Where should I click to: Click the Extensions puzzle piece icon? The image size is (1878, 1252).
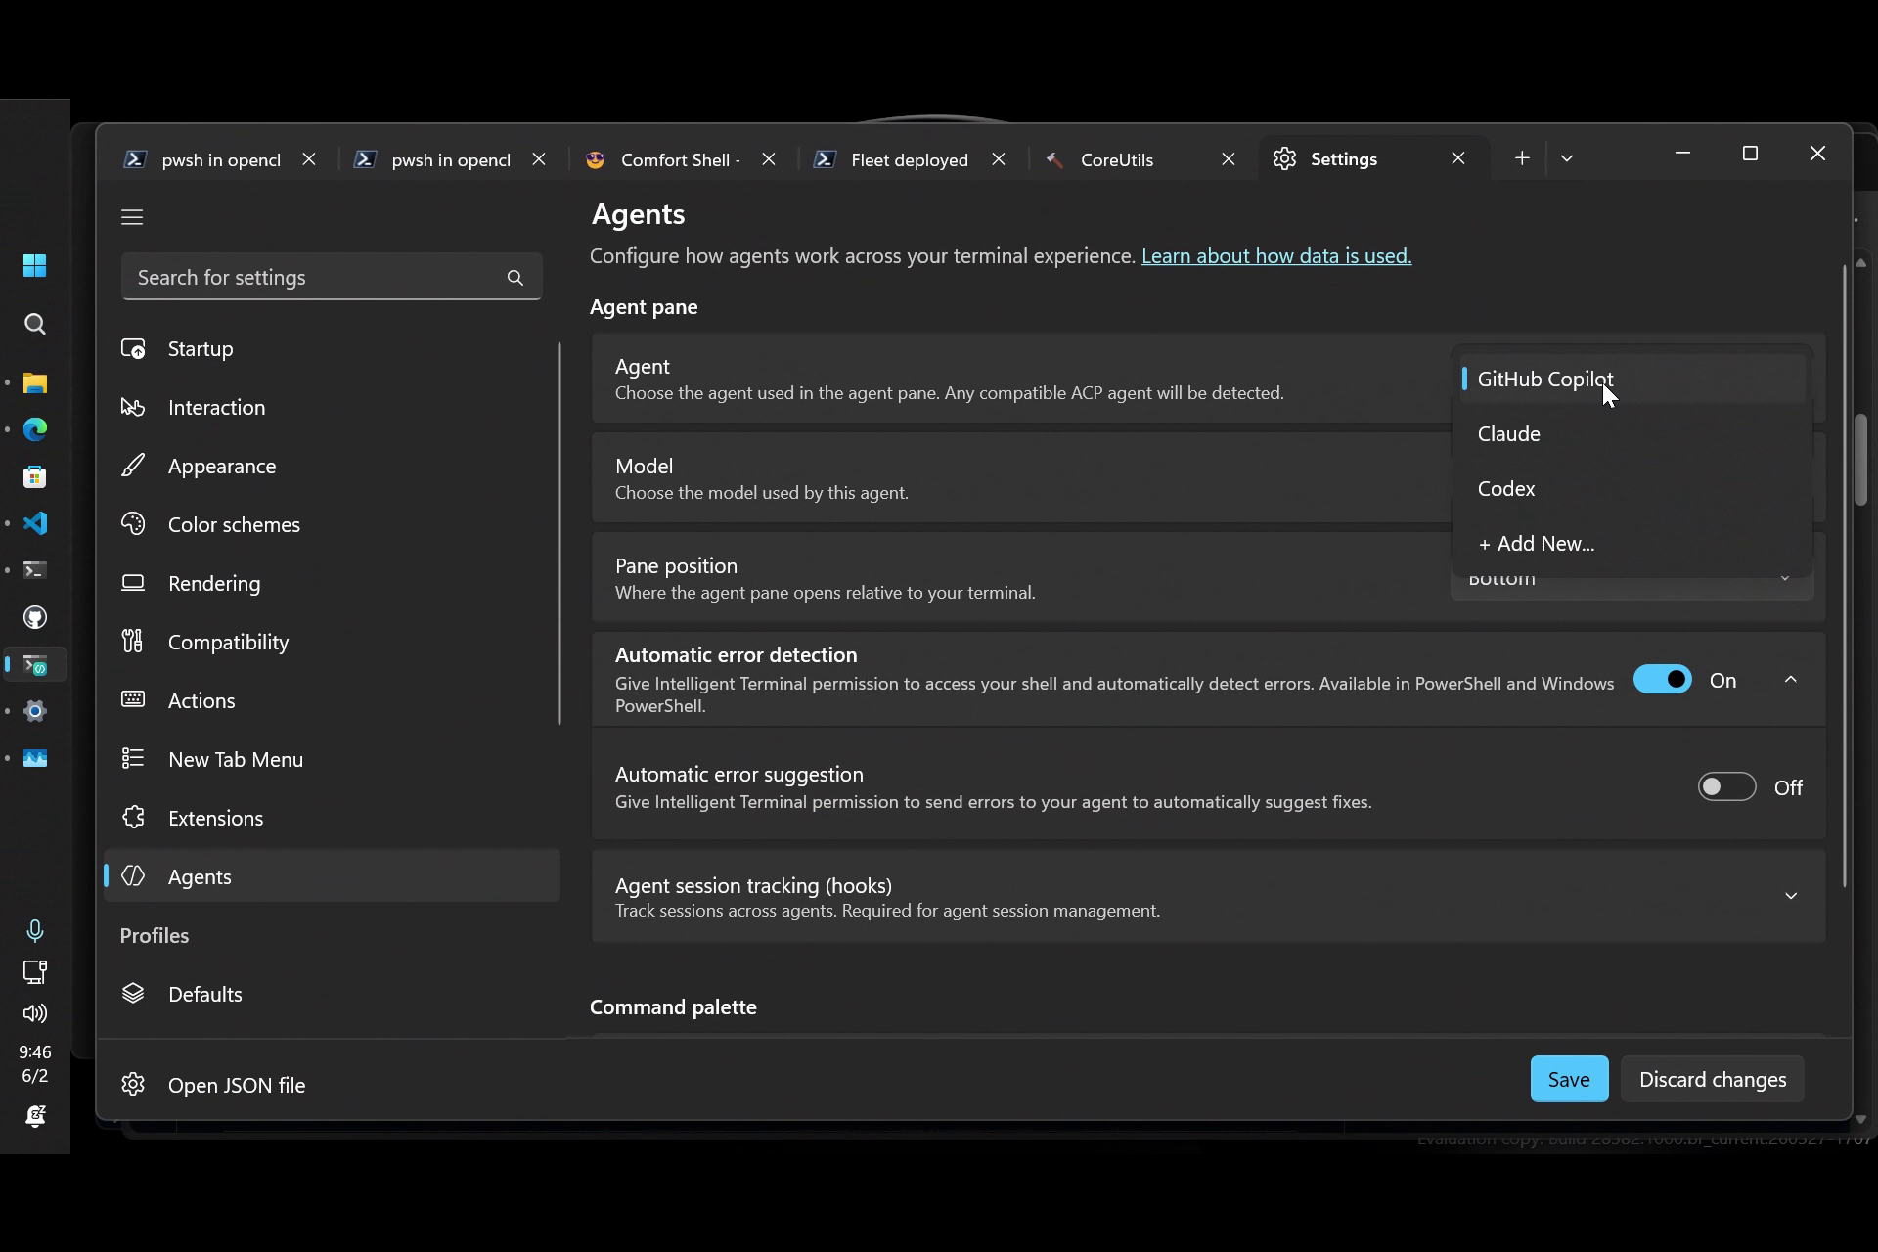coord(133,818)
